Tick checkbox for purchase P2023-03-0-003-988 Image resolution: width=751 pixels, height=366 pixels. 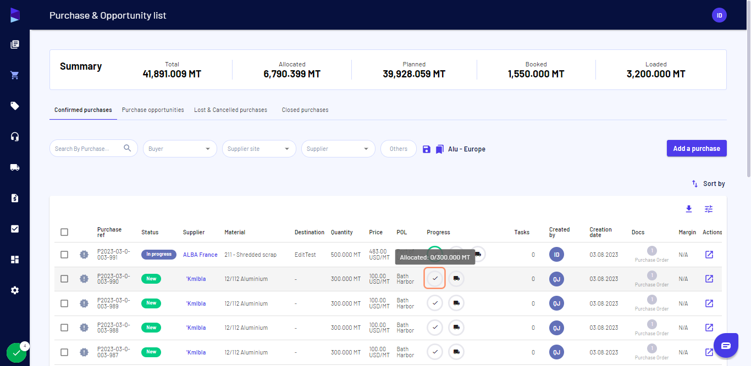tap(64, 328)
